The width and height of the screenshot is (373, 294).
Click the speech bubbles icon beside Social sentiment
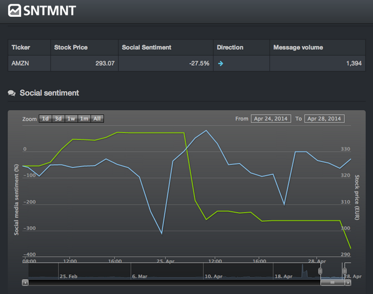click(12, 93)
